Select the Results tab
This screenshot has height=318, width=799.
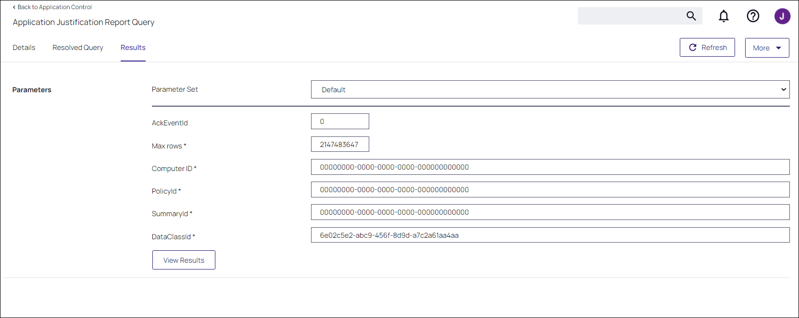pyautogui.click(x=133, y=48)
